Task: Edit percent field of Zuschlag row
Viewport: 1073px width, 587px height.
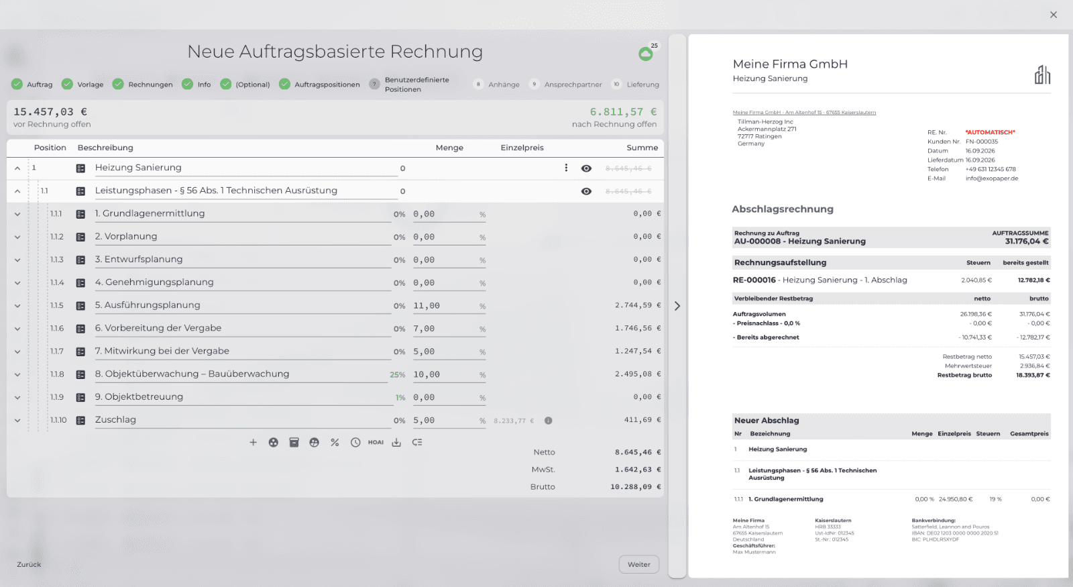Action: click(449, 421)
